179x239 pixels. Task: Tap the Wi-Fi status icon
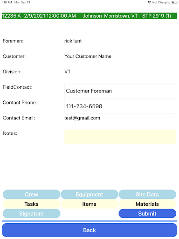(x=149, y=2)
